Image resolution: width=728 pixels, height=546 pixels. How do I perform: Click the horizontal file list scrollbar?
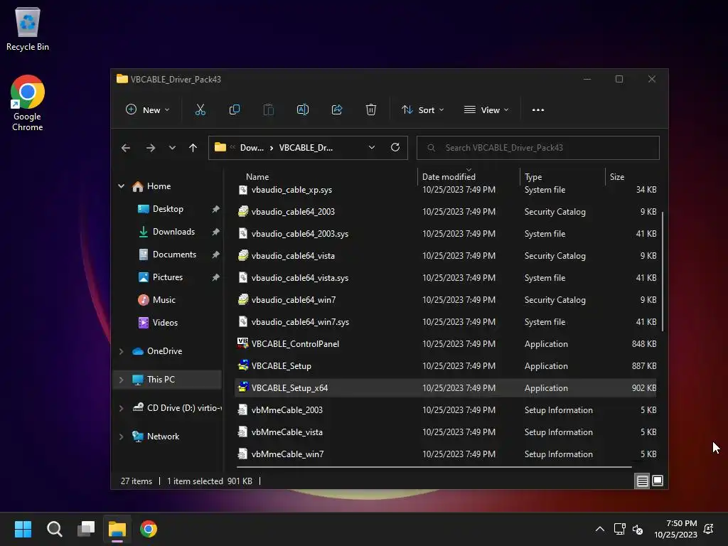[434, 466]
